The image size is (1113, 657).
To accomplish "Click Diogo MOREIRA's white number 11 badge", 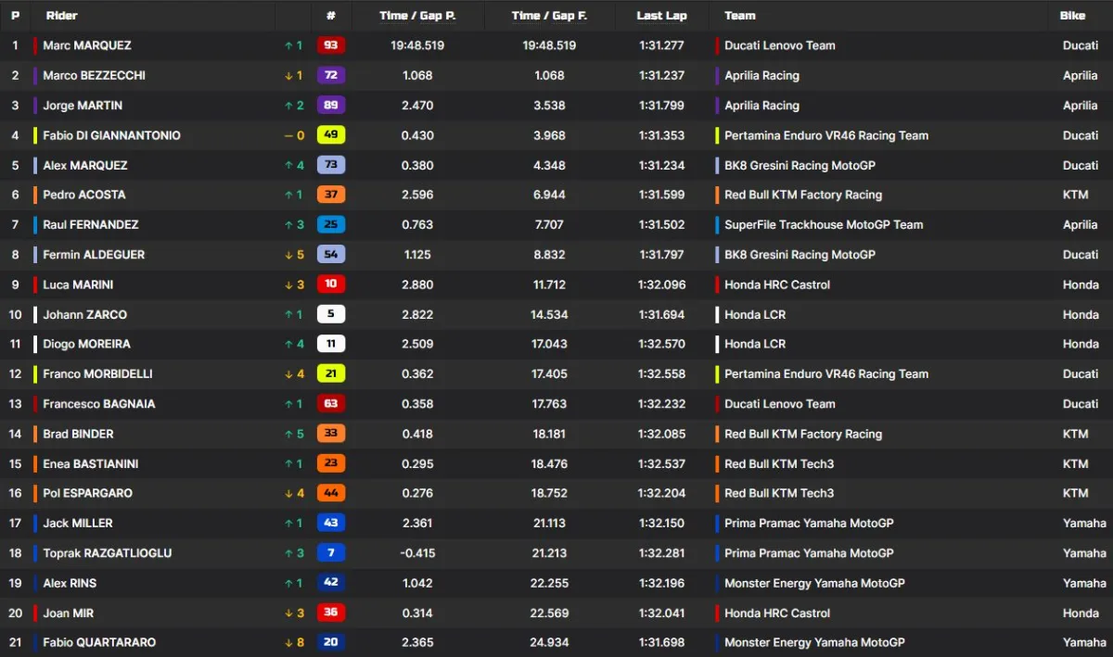I will [x=331, y=344].
